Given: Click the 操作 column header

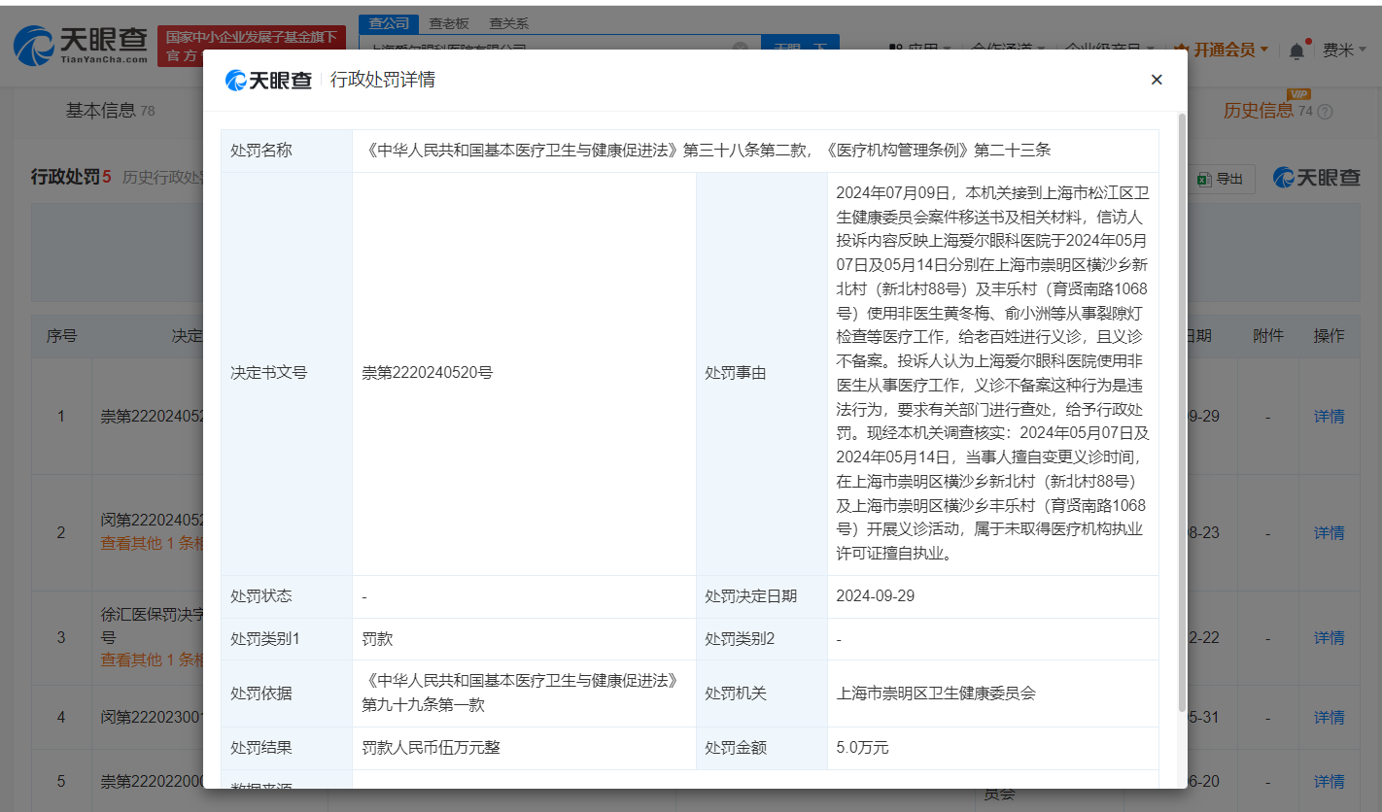Looking at the screenshot, I should 1329,336.
